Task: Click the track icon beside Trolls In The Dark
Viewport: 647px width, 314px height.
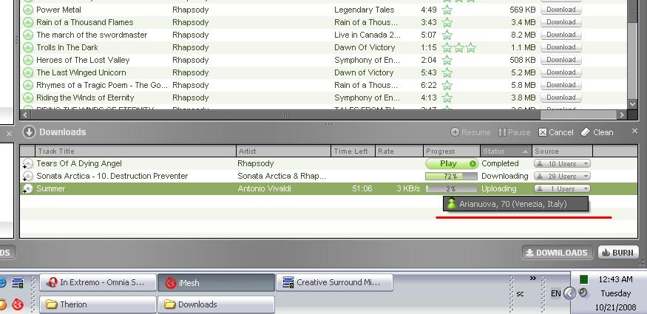Action: 28,47
